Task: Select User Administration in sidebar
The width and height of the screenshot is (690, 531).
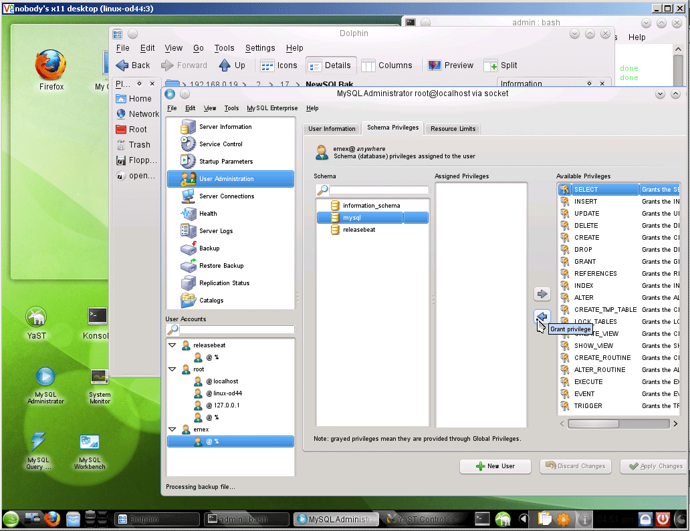Action: (230, 179)
